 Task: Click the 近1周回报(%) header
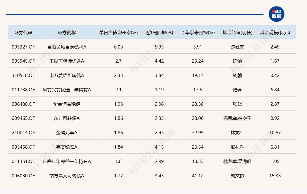[x=159, y=33]
